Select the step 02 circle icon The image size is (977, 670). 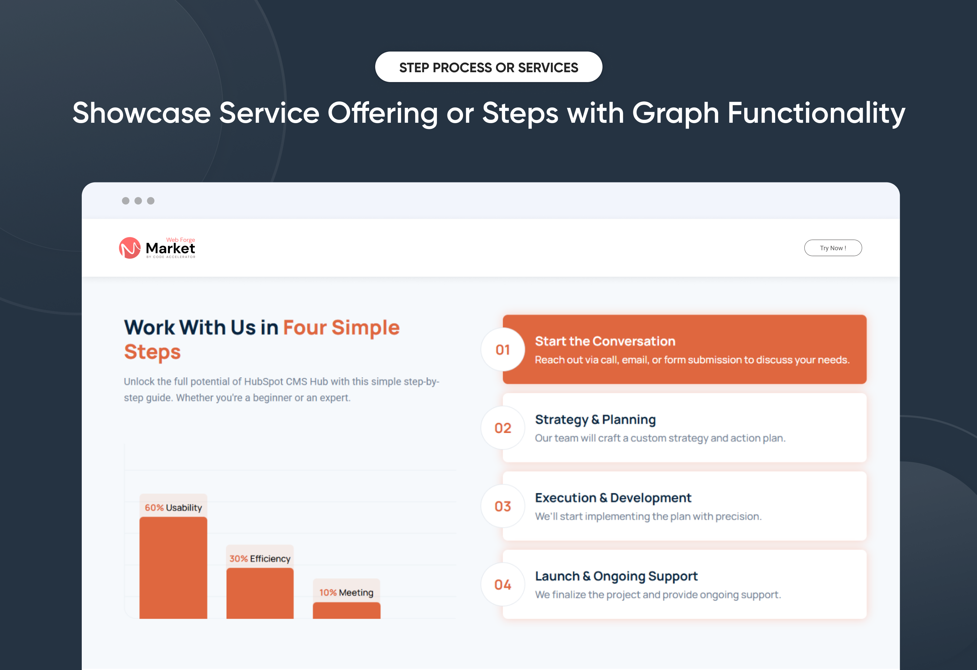point(503,428)
